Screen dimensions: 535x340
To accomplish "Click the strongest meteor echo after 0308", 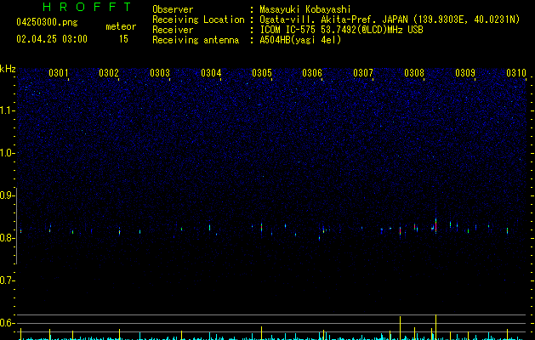I will tap(435, 225).
